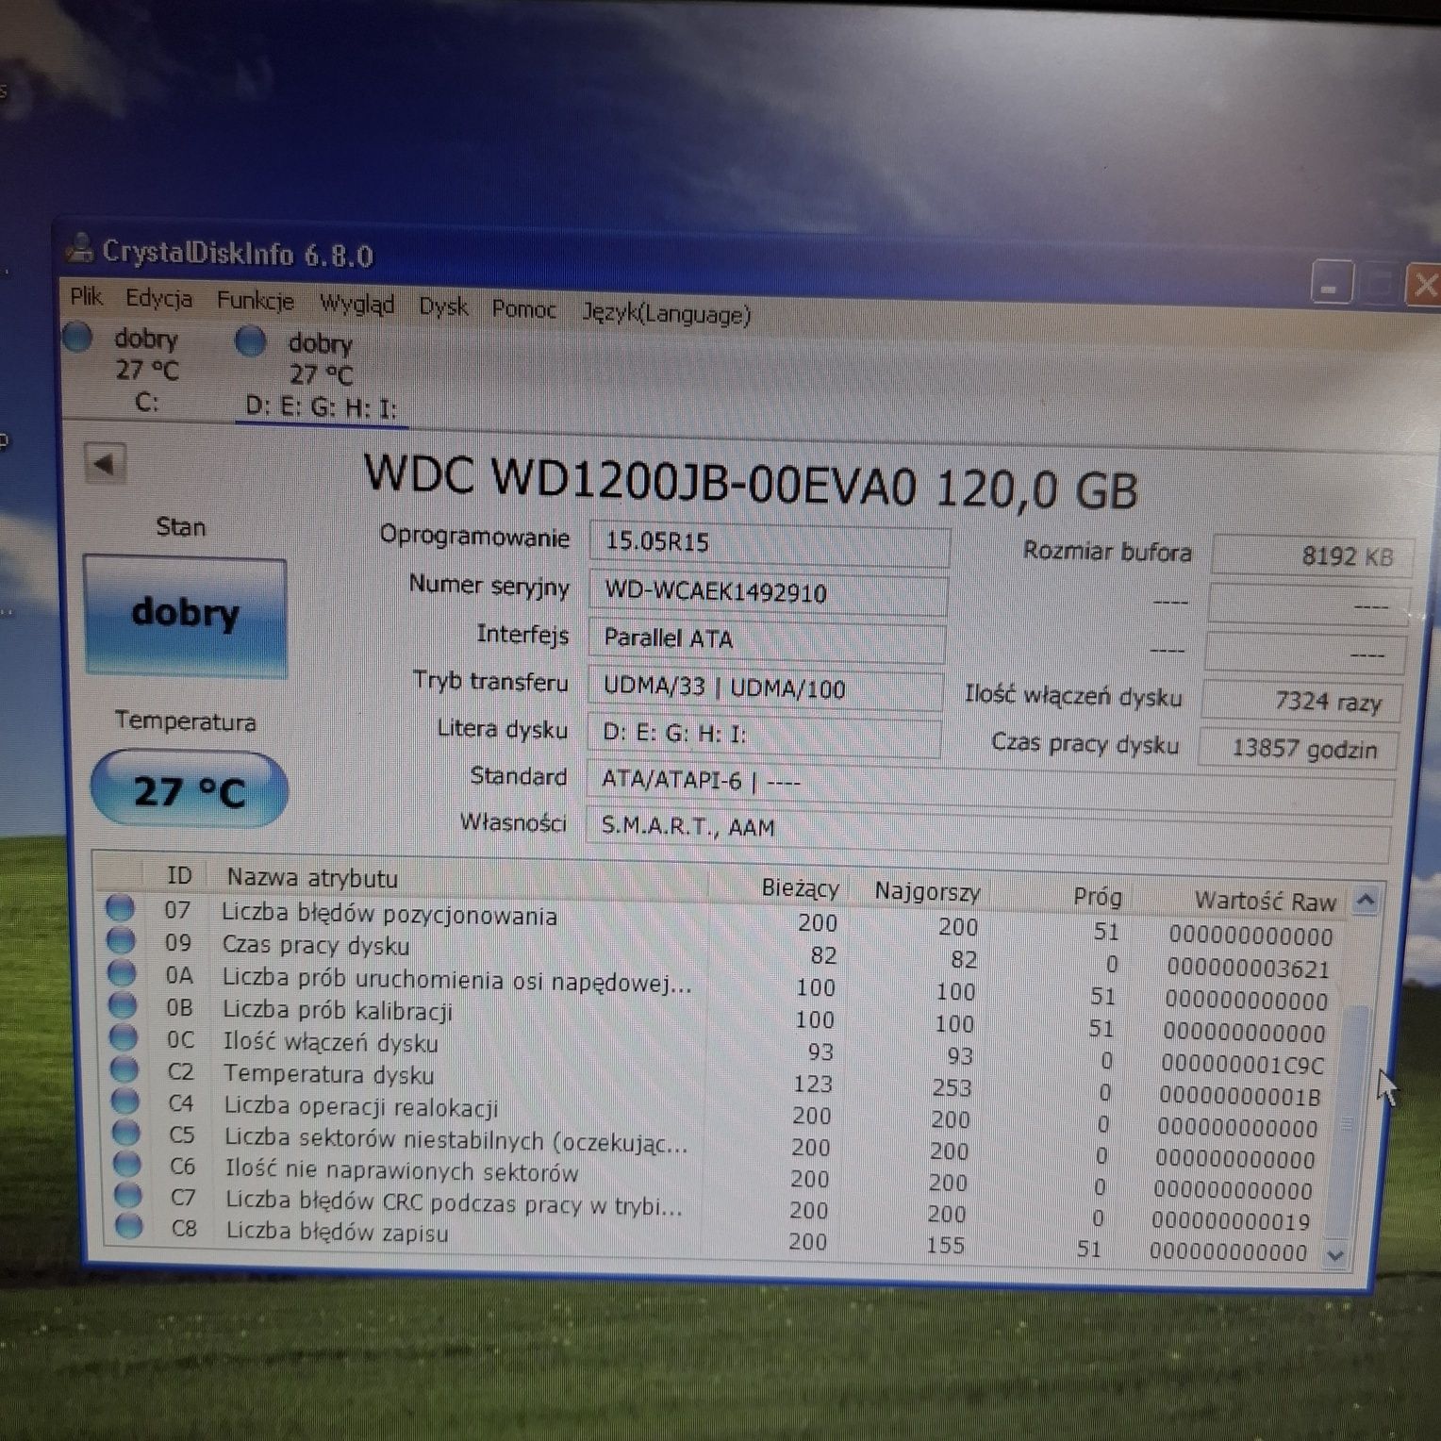Click the Bieżący column header
This screenshot has height=1441, width=1441.
tap(799, 888)
